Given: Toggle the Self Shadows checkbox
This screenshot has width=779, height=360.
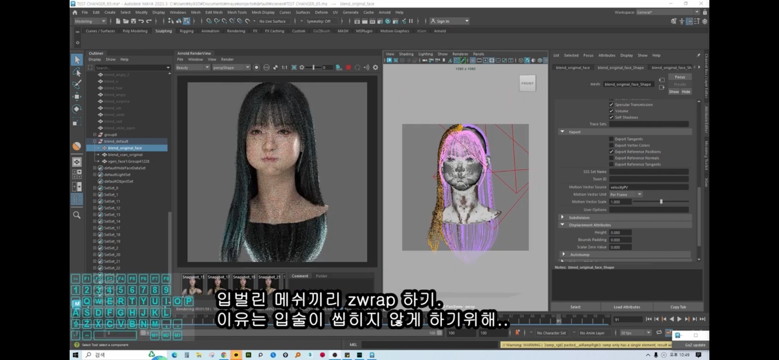Looking at the screenshot, I should (x=611, y=117).
